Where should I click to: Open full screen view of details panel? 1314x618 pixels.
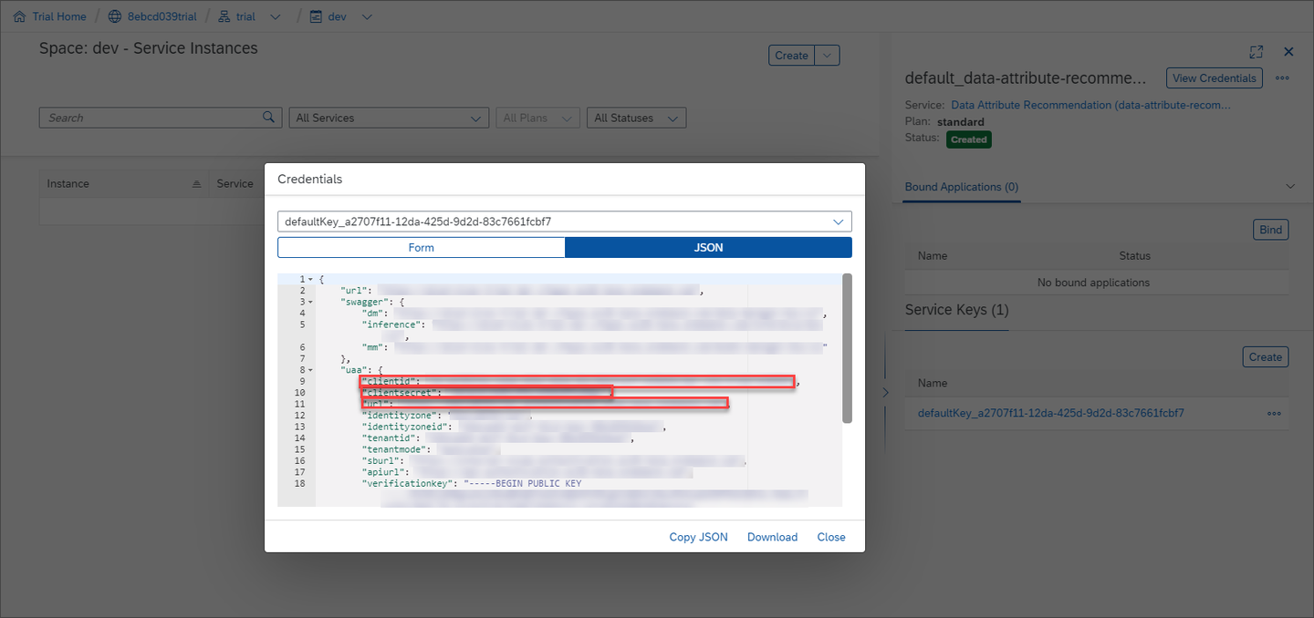1257,52
